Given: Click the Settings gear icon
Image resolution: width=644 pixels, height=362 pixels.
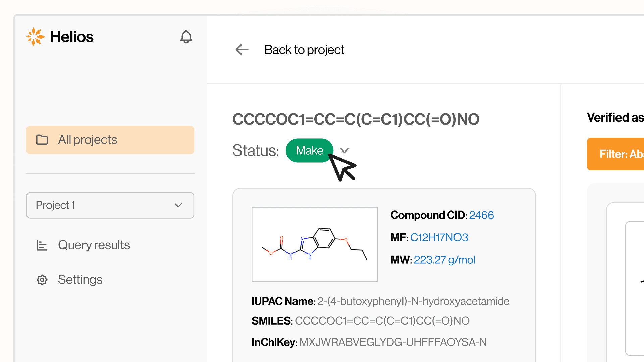Looking at the screenshot, I should (42, 280).
